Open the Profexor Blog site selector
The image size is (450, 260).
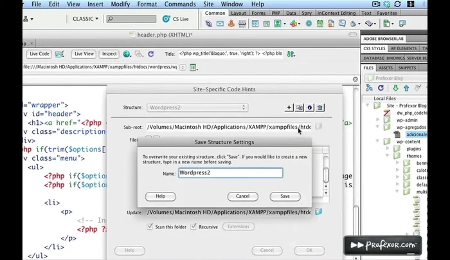coord(396,78)
